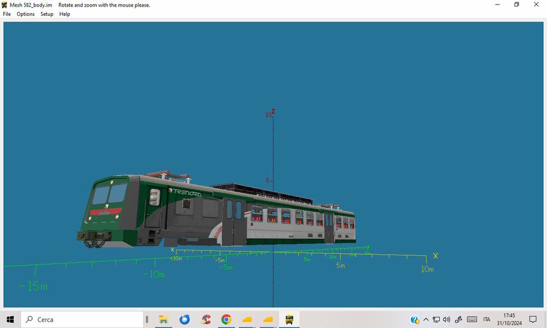Screen dimensions: 547x328
Task: Click the ITA language indicator
Action: pos(487,319)
